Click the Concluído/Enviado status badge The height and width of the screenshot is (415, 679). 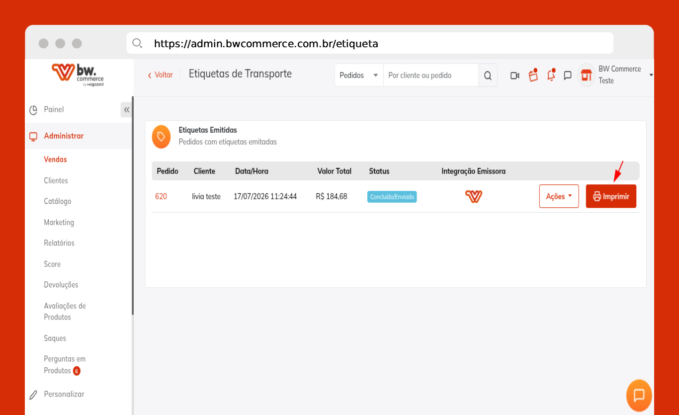pyautogui.click(x=392, y=197)
